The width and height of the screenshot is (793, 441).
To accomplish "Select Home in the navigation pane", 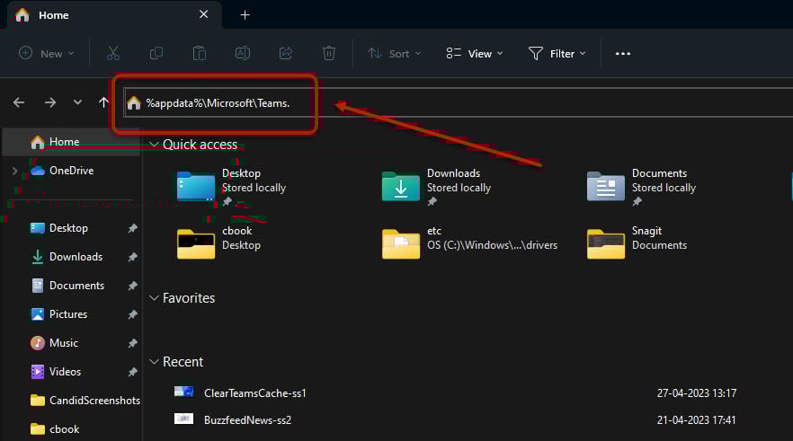I will pyautogui.click(x=71, y=142).
